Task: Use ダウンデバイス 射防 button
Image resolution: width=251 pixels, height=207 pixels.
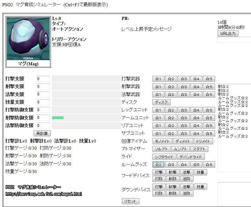Action: point(173,193)
